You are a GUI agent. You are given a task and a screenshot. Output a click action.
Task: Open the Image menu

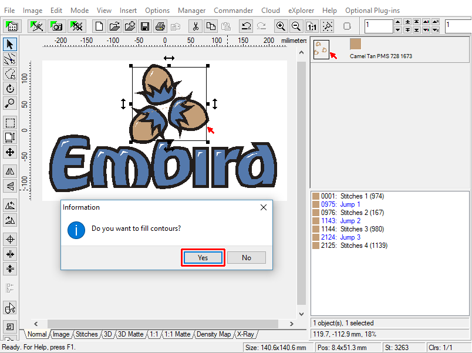(32, 11)
